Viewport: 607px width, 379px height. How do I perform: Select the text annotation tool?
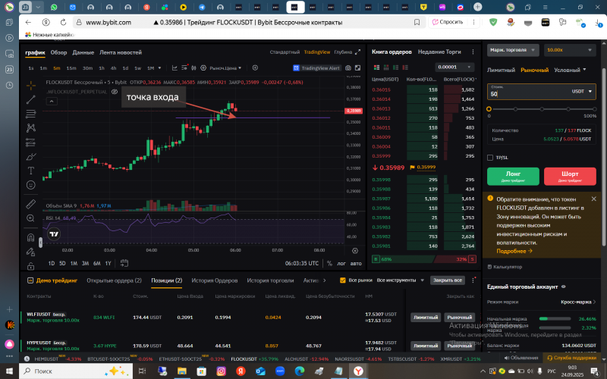(31, 171)
